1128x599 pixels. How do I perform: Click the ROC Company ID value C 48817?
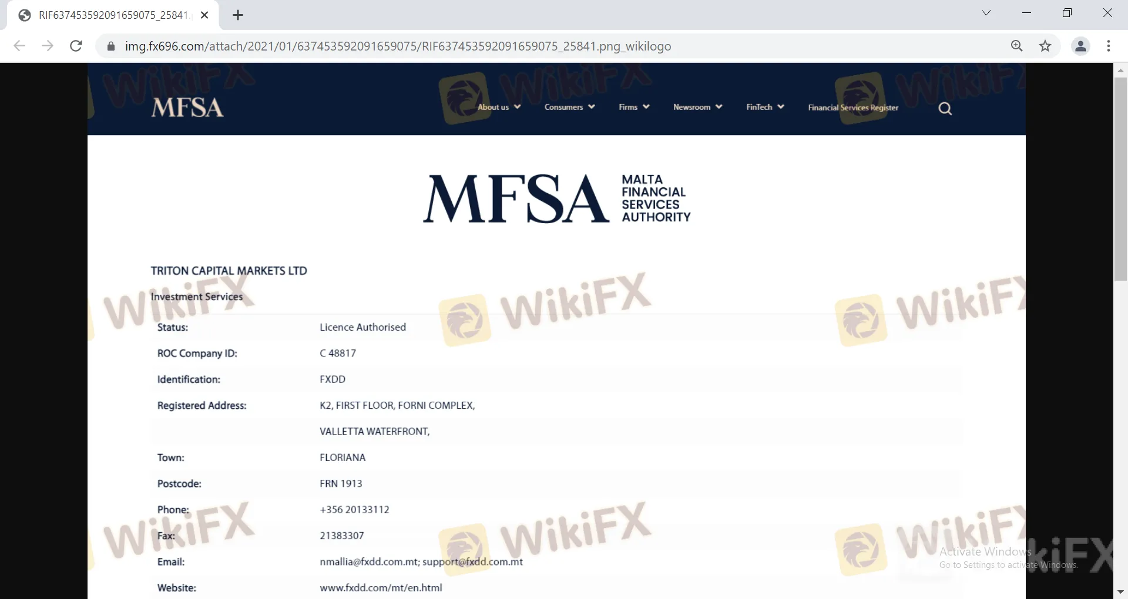(x=338, y=353)
